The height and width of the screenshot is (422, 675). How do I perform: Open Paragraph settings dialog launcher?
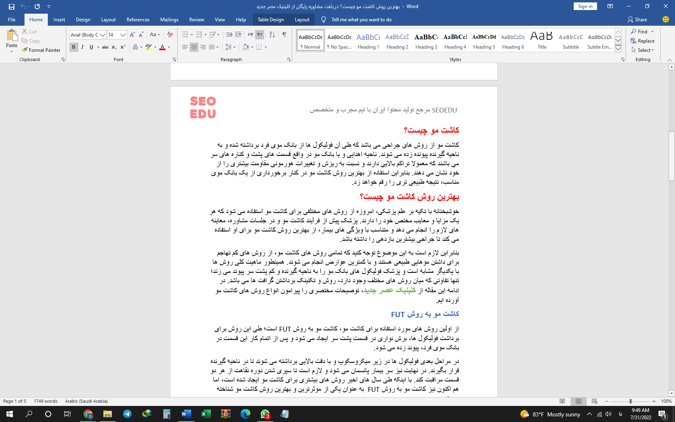[289, 59]
